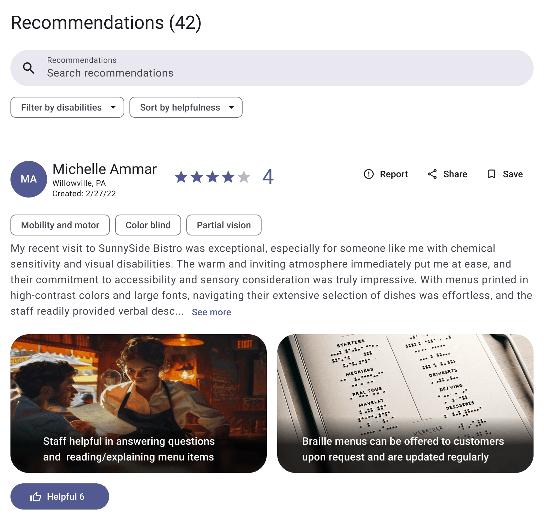The height and width of the screenshot is (520, 544).
Task: Click the MA avatar circle
Action: [x=29, y=179]
